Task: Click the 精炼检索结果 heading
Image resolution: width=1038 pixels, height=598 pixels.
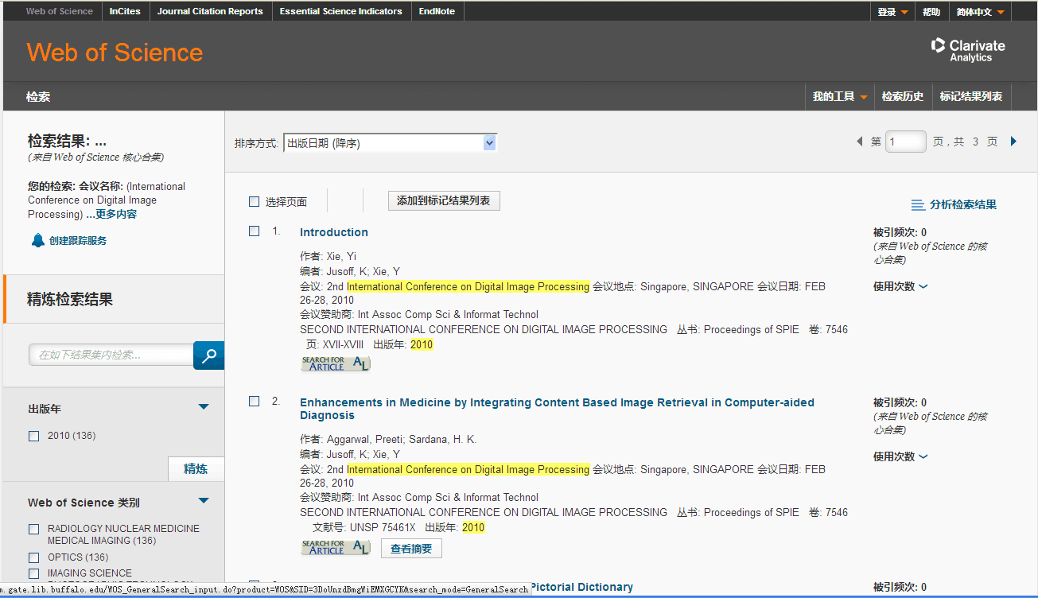Action: point(70,300)
